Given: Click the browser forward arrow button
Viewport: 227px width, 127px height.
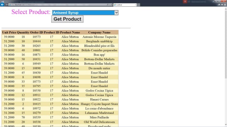Looking at the screenshot, I should (7, 5).
